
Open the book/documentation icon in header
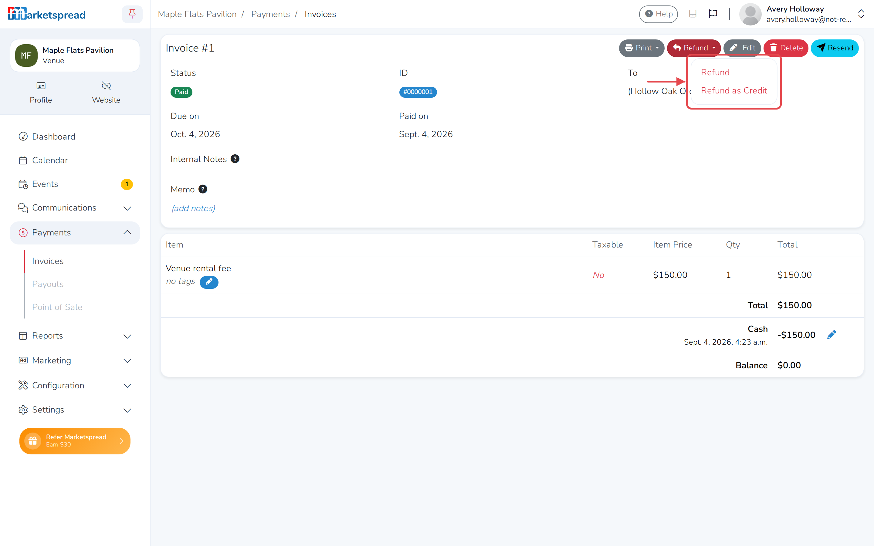(692, 14)
